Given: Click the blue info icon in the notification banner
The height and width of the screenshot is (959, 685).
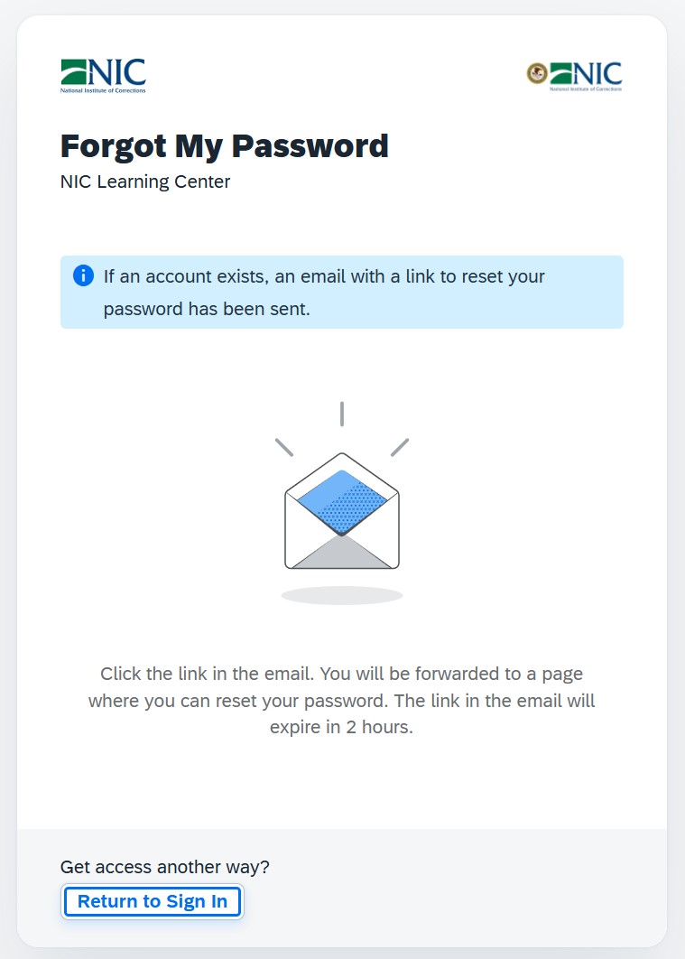Looking at the screenshot, I should pos(82,275).
